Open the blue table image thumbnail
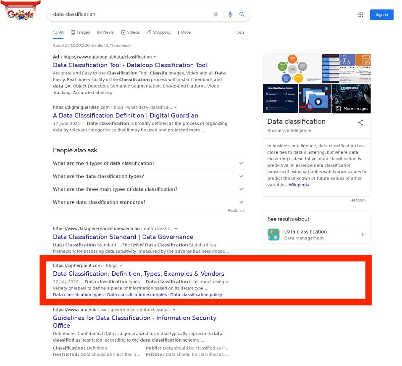 pos(331,68)
